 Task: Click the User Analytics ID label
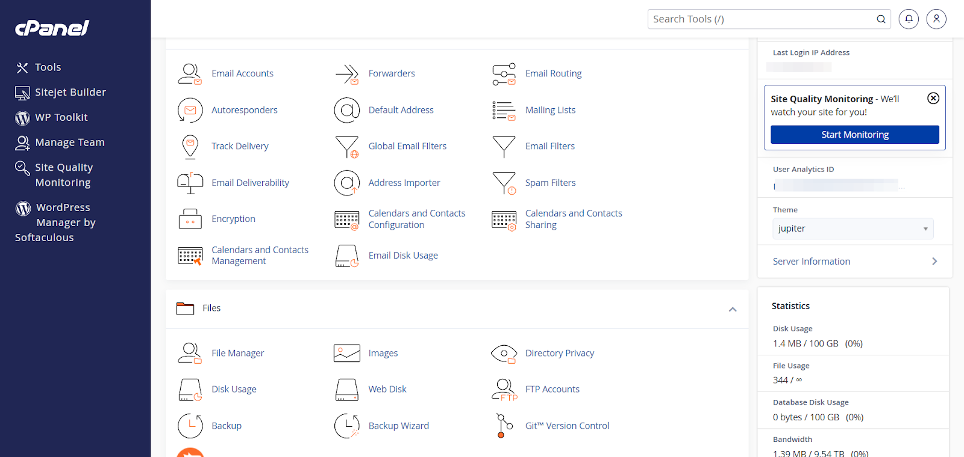coord(803,170)
